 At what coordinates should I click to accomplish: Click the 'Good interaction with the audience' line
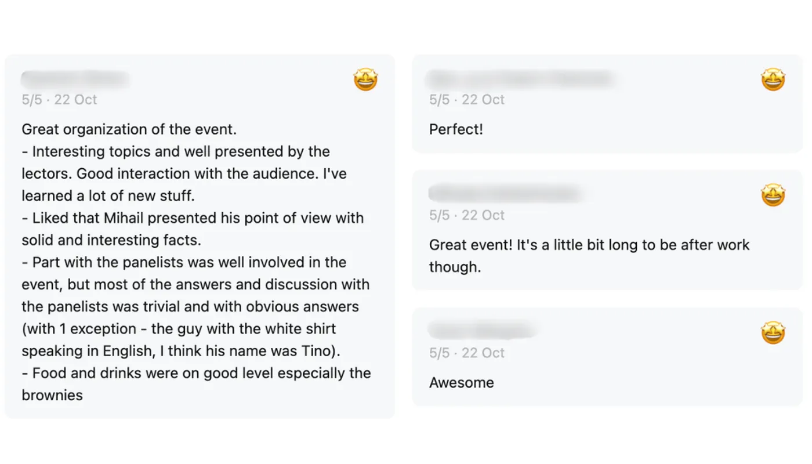click(x=184, y=173)
